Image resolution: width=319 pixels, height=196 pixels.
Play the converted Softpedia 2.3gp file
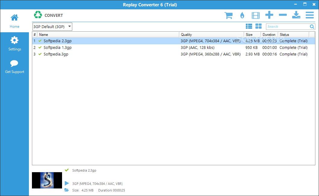tap(67, 183)
